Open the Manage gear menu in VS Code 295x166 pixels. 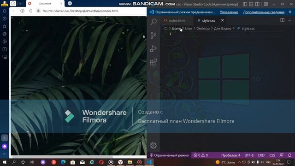click(153, 145)
